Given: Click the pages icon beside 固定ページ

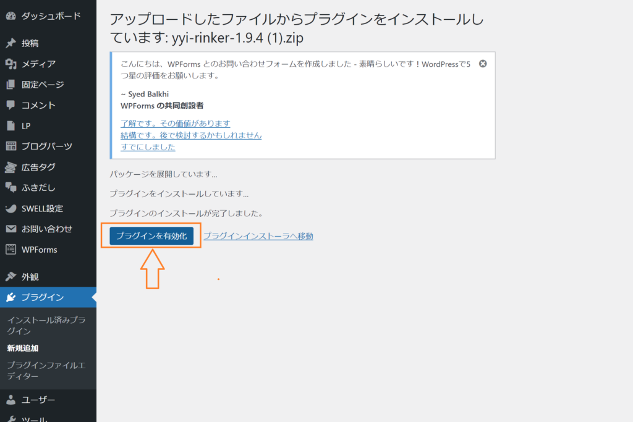Looking at the screenshot, I should tap(11, 84).
